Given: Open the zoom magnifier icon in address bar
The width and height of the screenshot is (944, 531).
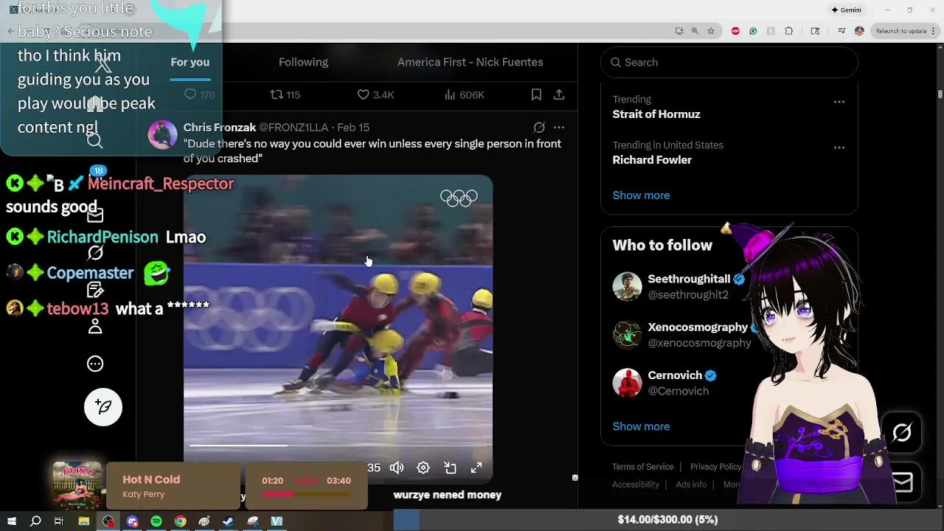Looking at the screenshot, I should click(695, 31).
